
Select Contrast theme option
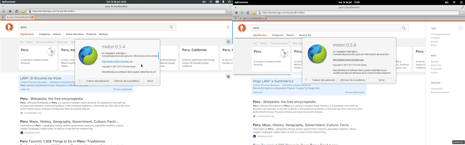pos(435,38)
